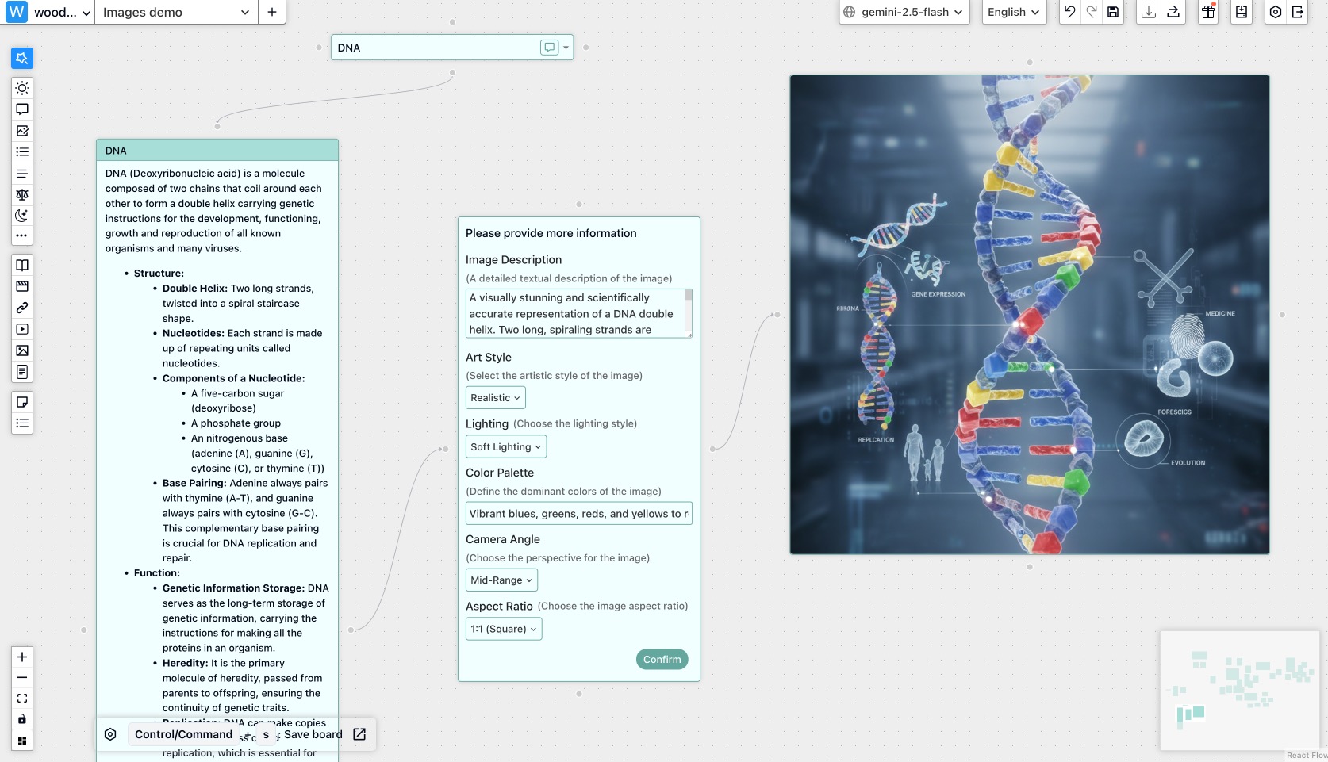Click the gift box icon with notification
This screenshot has width=1328, height=762.
click(x=1207, y=12)
